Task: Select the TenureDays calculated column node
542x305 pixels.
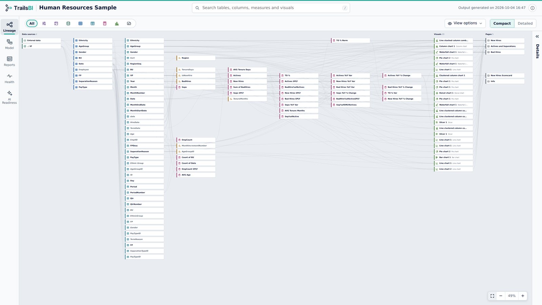Action: click(196, 69)
